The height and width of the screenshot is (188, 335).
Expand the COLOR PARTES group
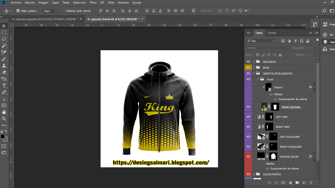254,174
